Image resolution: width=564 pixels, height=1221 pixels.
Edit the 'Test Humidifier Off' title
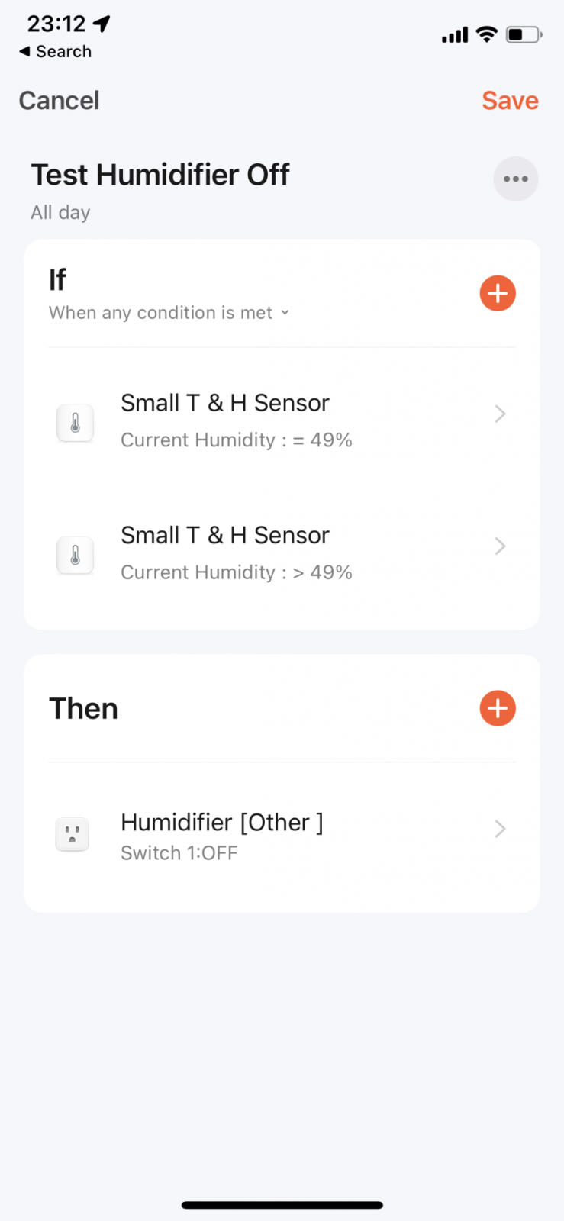[160, 175]
